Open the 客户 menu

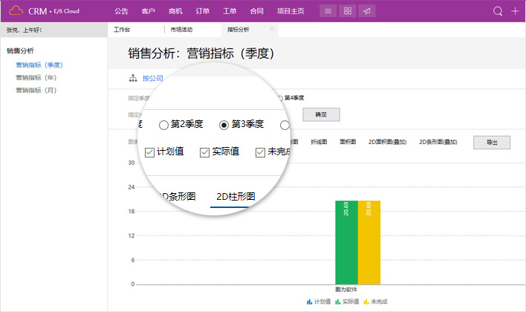point(148,11)
